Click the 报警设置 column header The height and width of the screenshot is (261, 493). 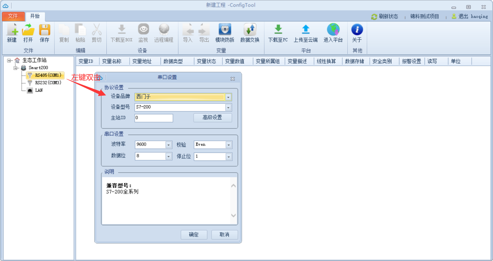[411, 61]
